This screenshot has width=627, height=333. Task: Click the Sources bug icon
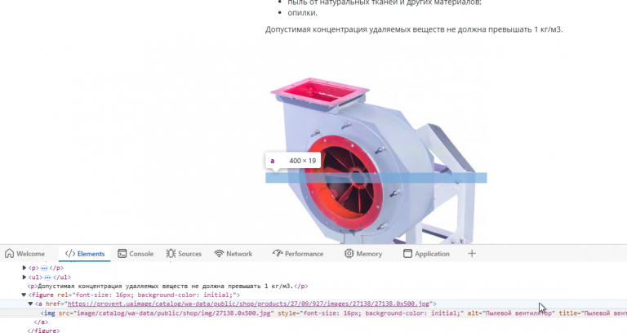click(x=171, y=254)
